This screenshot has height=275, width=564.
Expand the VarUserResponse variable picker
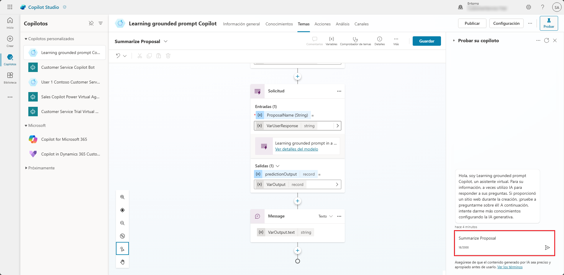tap(337, 126)
